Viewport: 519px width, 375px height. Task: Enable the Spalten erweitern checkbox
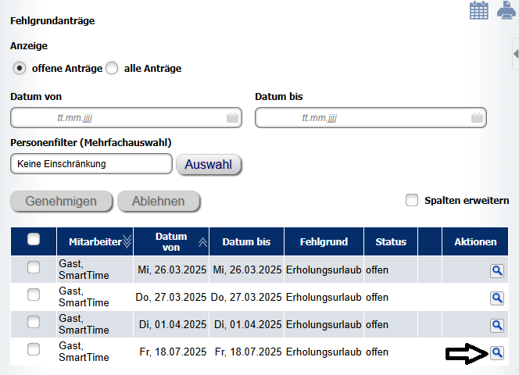pyautogui.click(x=412, y=200)
